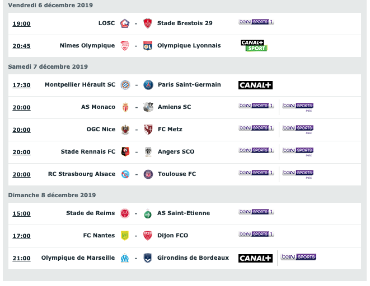This screenshot has width=370, height=286.
Task: Click the AS Monaco club crest
Action: [x=125, y=107]
